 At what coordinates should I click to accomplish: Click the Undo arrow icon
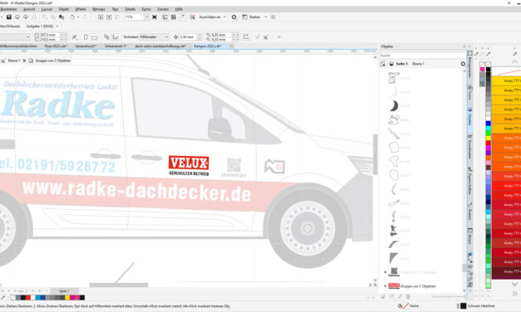point(72,17)
